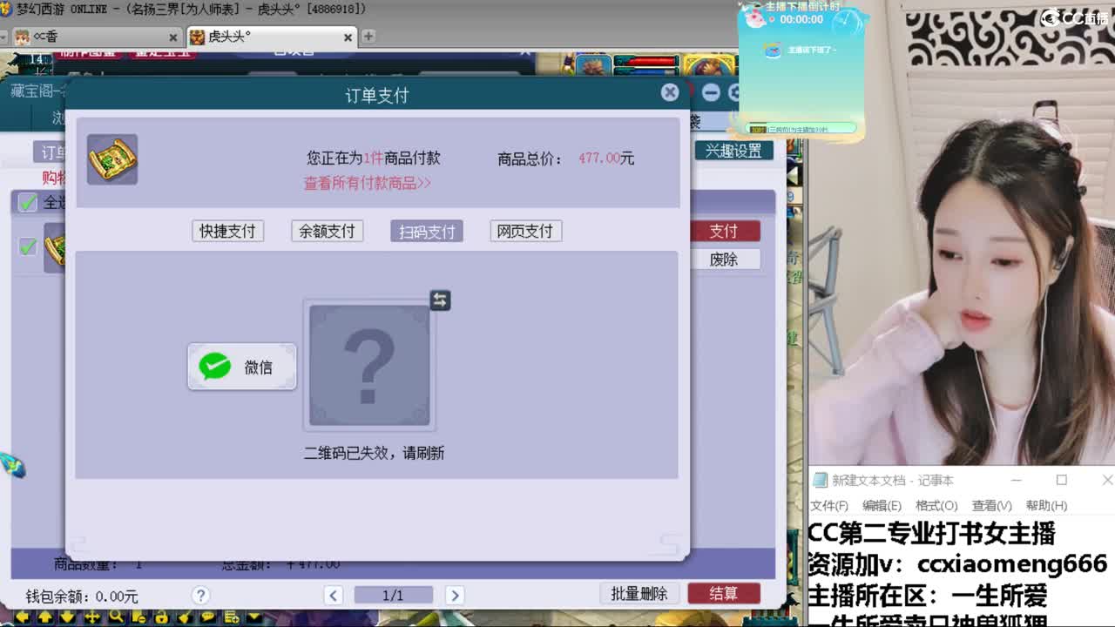
Task: Switch to the 余额支付 payment tab
Action: point(327,231)
